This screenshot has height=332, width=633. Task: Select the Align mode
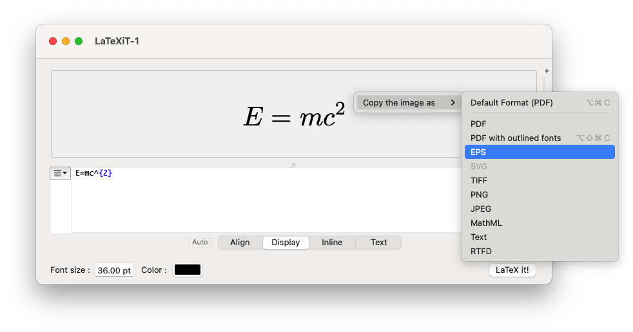click(240, 243)
